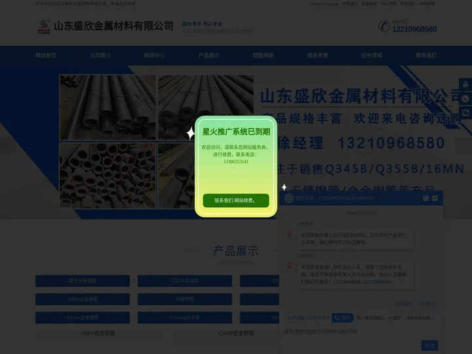This screenshot has width=472, height=354.
Task: Click the 无缝钢管 product category button
Action: pyautogui.click(x=184, y=299)
